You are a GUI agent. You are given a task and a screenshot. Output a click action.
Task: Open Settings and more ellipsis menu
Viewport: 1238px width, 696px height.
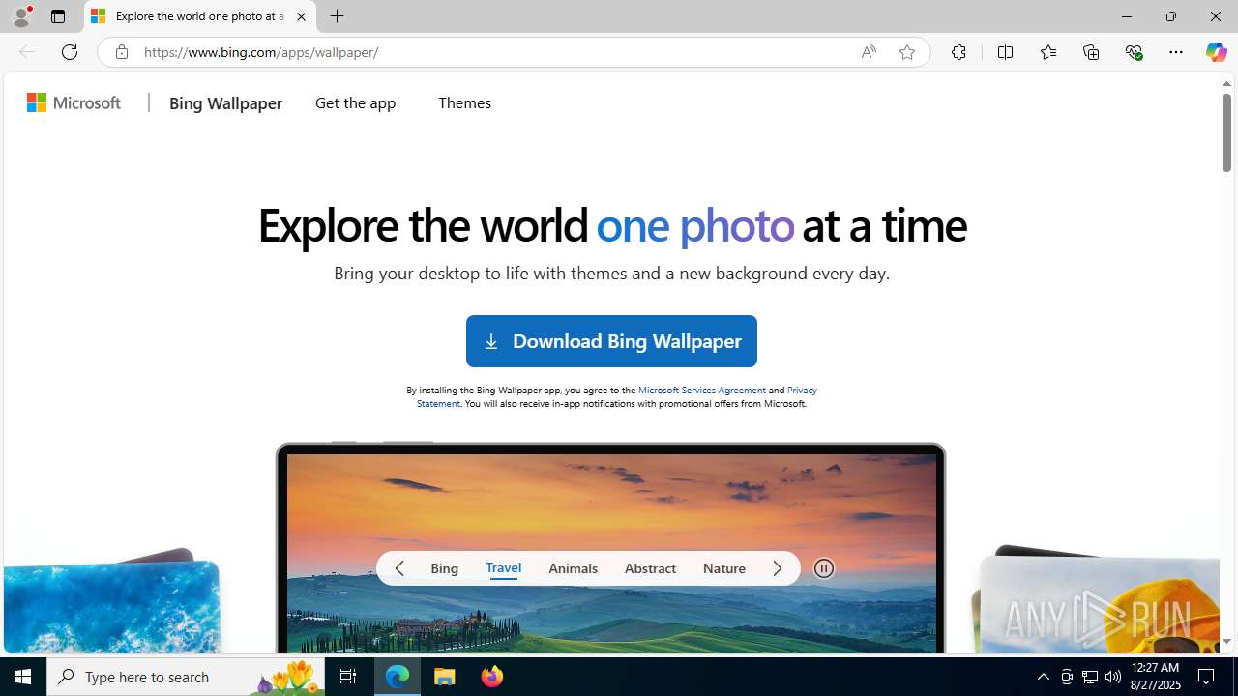[1176, 52]
